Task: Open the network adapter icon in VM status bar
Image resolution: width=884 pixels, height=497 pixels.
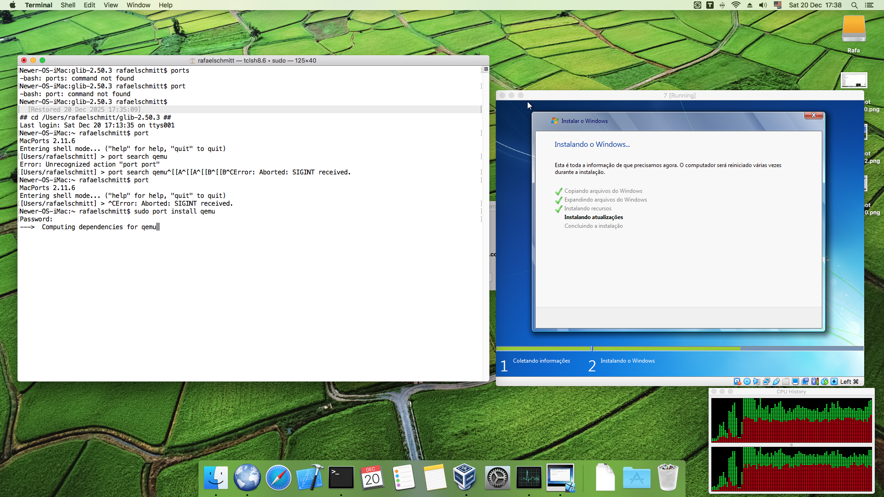Action: pos(766,381)
